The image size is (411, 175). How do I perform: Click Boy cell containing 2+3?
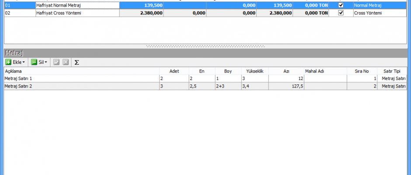pos(227,86)
